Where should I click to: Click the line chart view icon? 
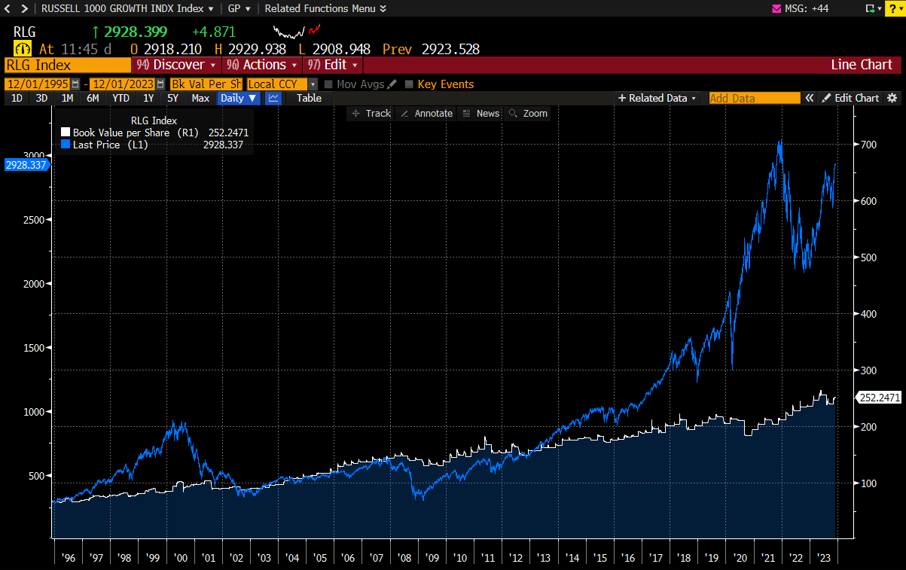click(x=273, y=98)
